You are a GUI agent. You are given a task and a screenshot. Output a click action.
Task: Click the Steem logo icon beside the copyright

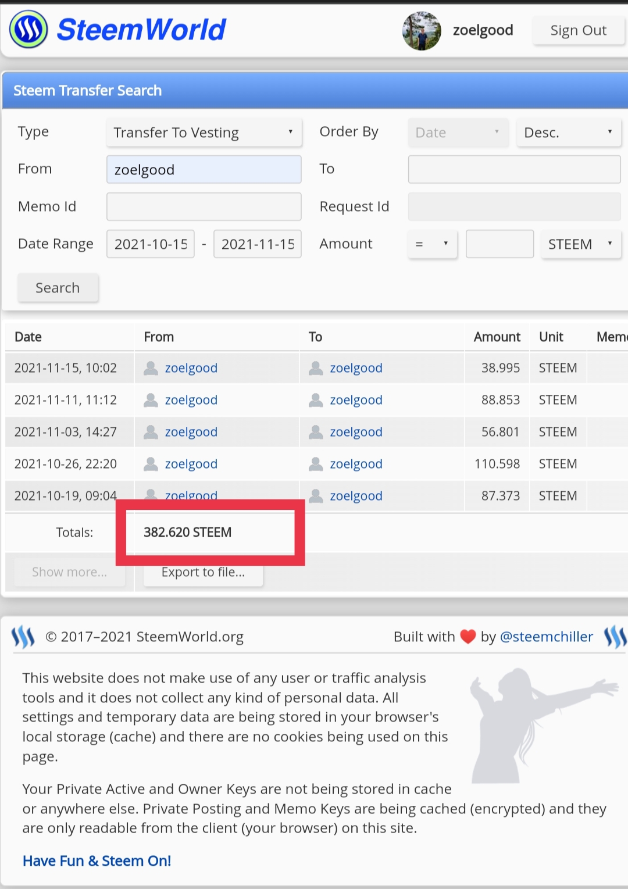click(x=23, y=637)
